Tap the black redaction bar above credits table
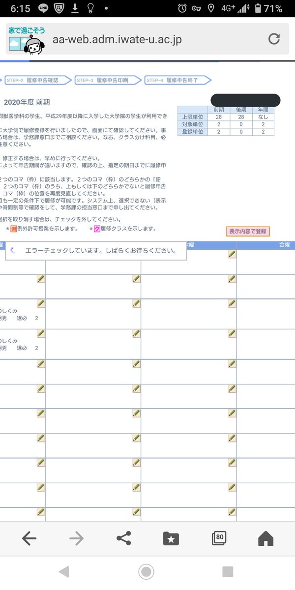This screenshot has width=295, height=590. 246,100
